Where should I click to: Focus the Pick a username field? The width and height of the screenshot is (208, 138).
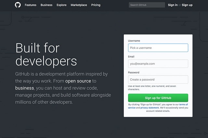(x=158, y=48)
